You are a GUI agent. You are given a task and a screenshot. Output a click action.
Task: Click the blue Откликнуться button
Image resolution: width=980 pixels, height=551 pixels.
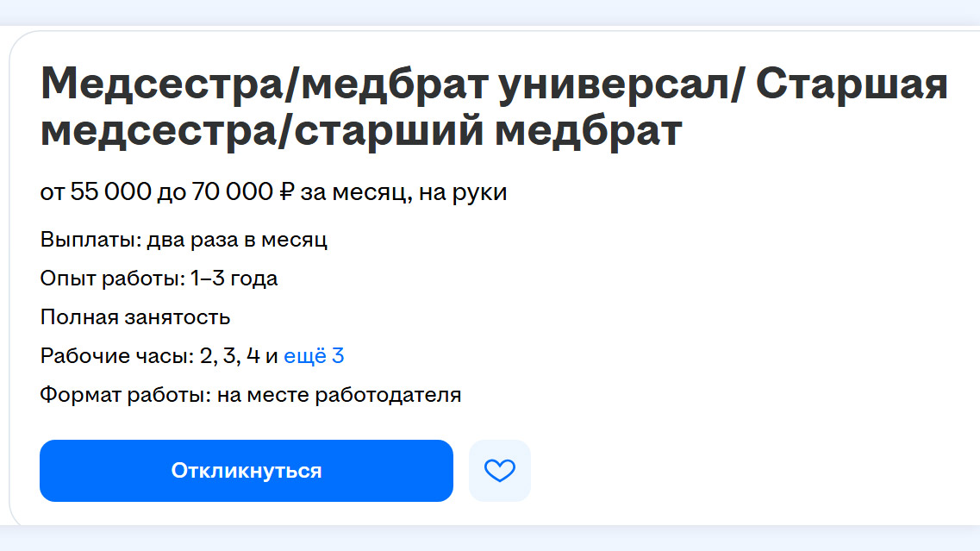pos(247,470)
